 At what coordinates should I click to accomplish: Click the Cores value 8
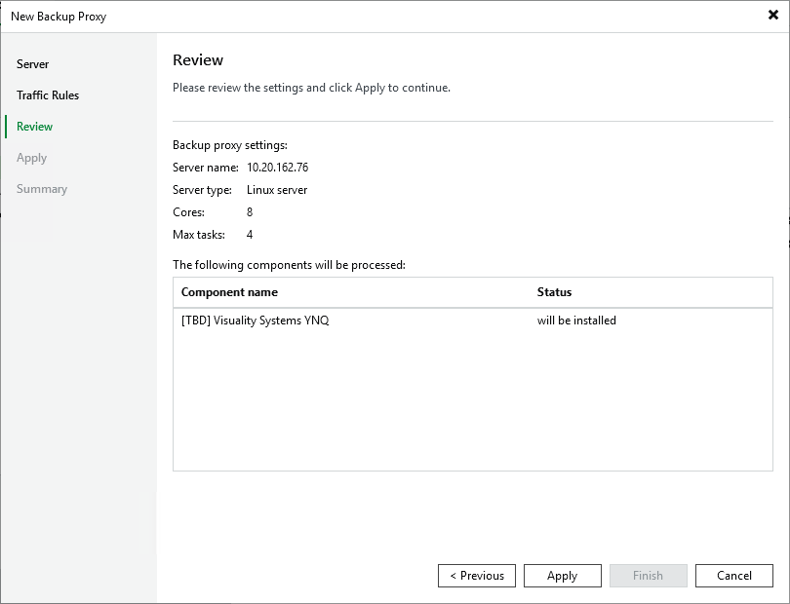(x=250, y=212)
